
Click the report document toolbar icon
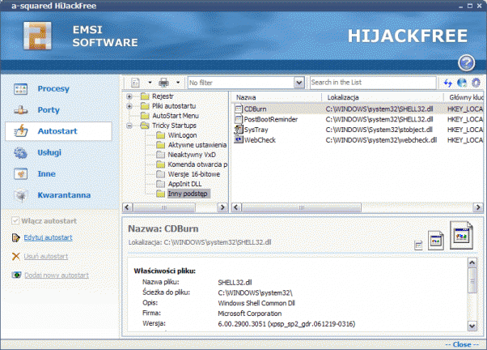point(135,83)
